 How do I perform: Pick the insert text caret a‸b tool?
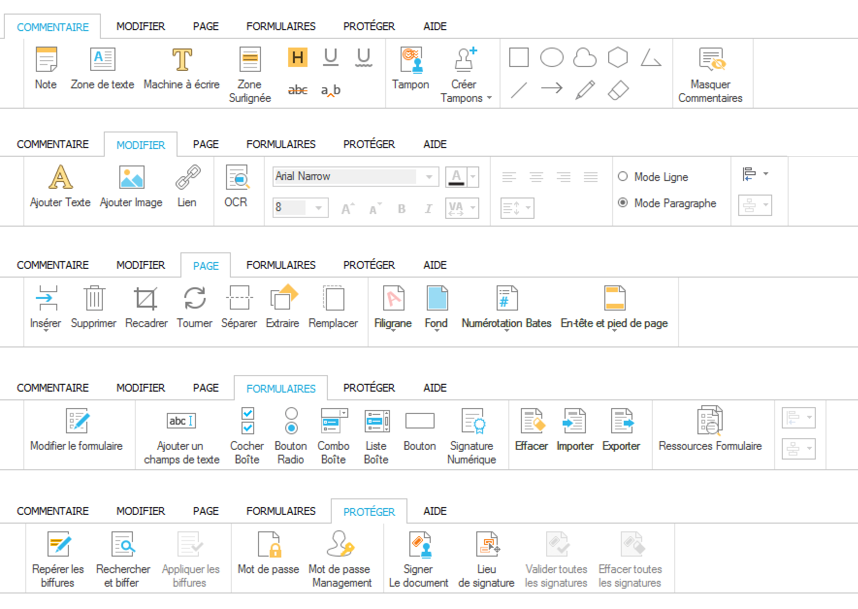pyautogui.click(x=331, y=90)
